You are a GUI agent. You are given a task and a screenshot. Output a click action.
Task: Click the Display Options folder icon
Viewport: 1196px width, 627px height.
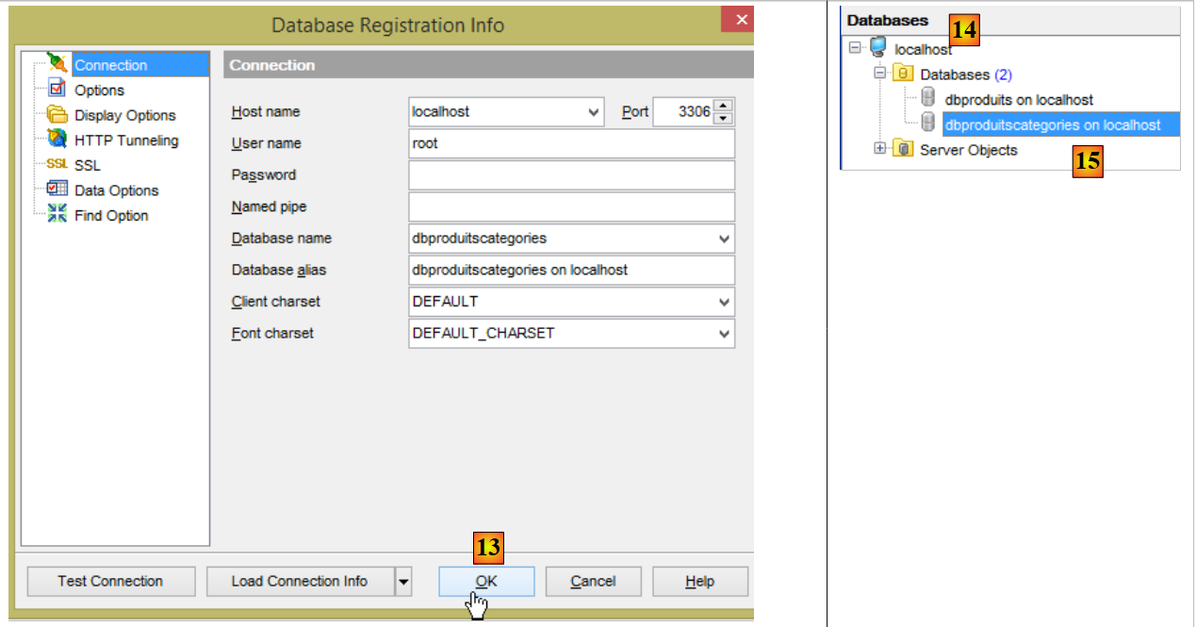coord(57,115)
